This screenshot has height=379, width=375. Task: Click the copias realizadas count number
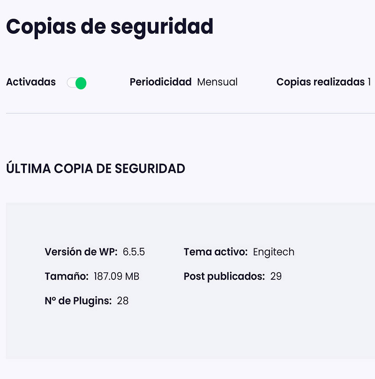[369, 82]
